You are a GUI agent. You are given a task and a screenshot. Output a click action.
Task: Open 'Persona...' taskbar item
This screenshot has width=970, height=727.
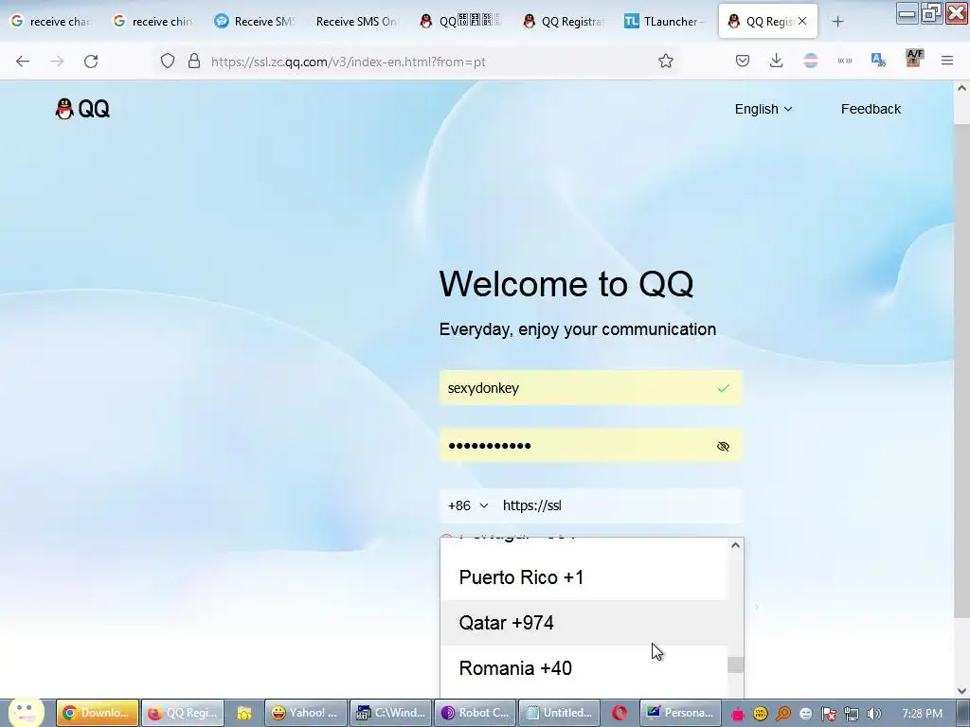(681, 713)
